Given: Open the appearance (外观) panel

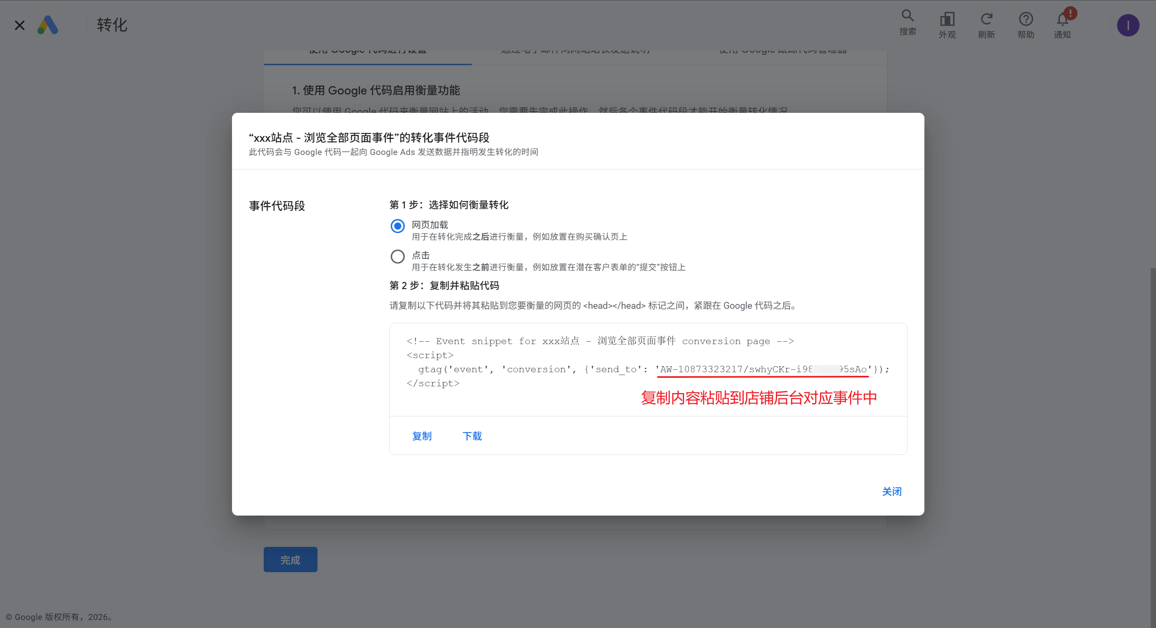Looking at the screenshot, I should [947, 25].
